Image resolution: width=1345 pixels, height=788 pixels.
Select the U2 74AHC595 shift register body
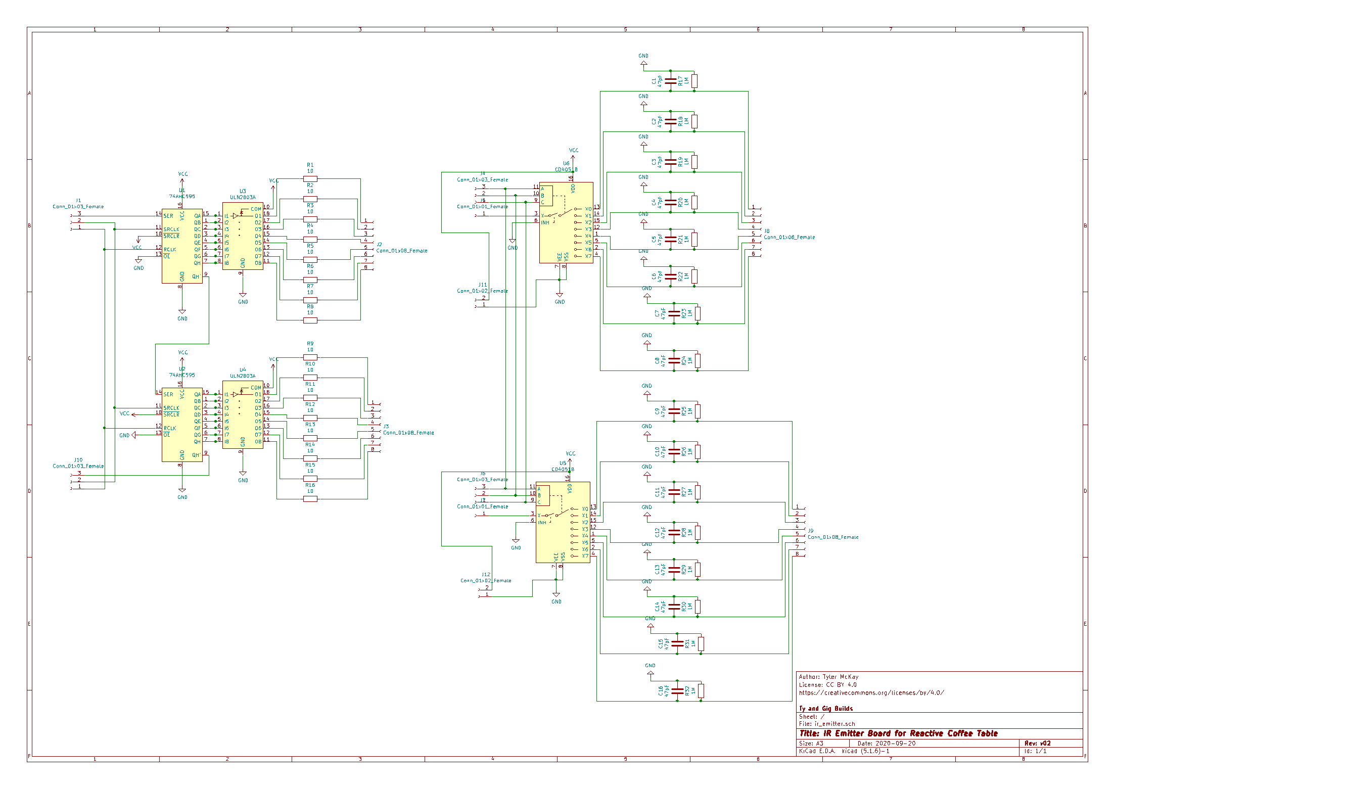coord(182,425)
